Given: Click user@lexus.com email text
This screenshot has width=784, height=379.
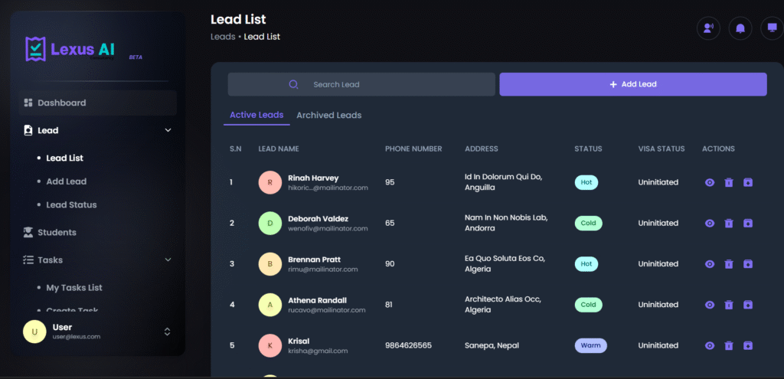Looking at the screenshot, I should [x=77, y=337].
